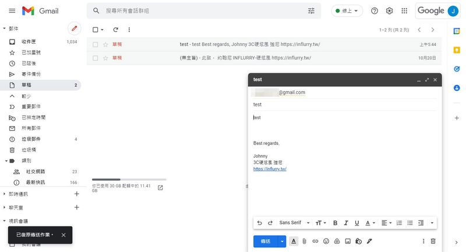Undo last edit in compose window

259,223
